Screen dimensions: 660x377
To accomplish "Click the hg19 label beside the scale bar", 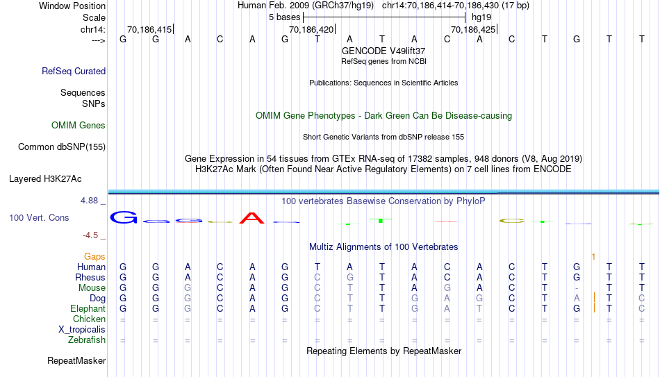I will 481,17.
